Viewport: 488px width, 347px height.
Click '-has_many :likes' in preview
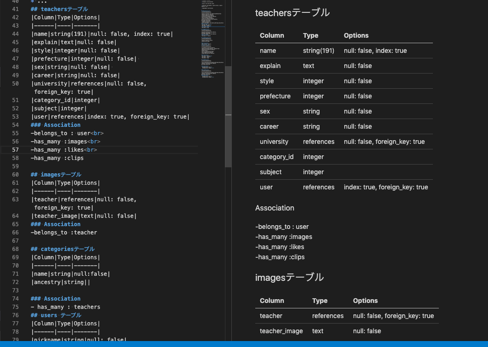280,247
